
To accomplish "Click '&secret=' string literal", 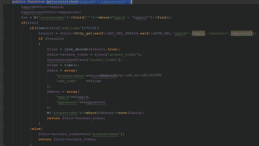I will (218, 33).
